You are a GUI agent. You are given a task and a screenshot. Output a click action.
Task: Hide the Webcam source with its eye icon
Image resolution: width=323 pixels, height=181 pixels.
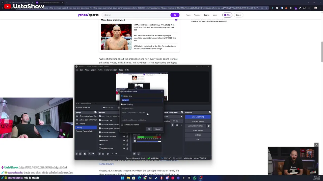124,140
